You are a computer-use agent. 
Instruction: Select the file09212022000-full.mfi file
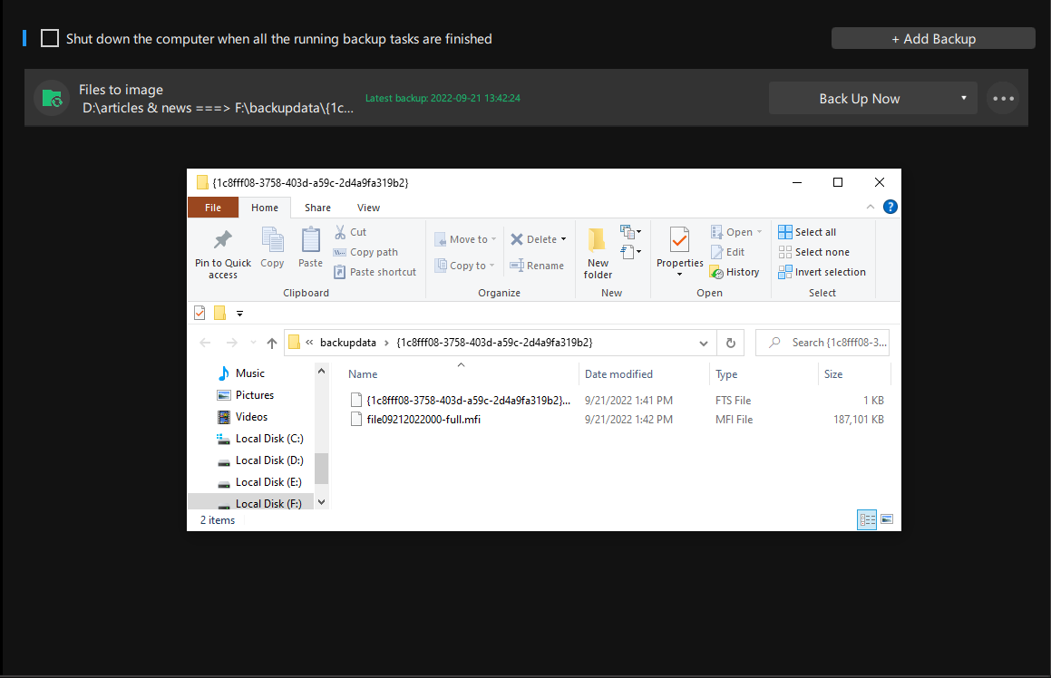[423, 420]
